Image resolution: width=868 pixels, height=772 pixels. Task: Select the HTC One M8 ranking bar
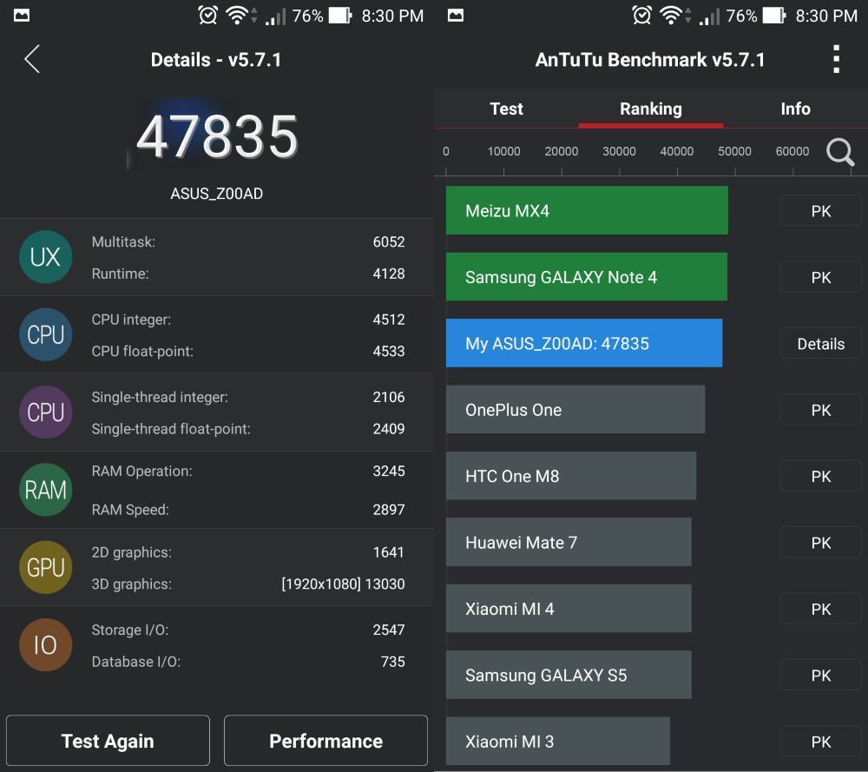[571, 476]
